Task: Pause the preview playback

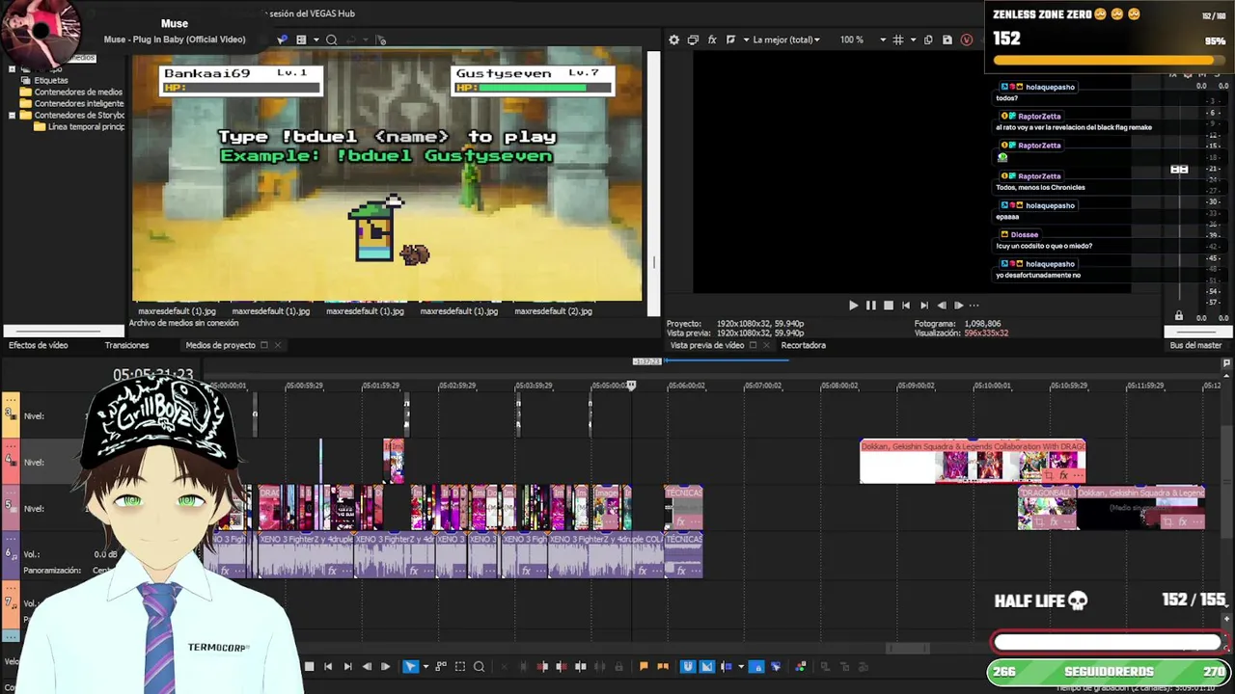Action: coord(871,306)
